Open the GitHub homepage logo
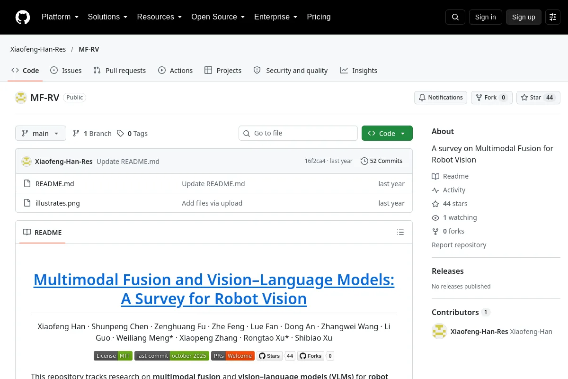The width and height of the screenshot is (568, 379). (23, 17)
